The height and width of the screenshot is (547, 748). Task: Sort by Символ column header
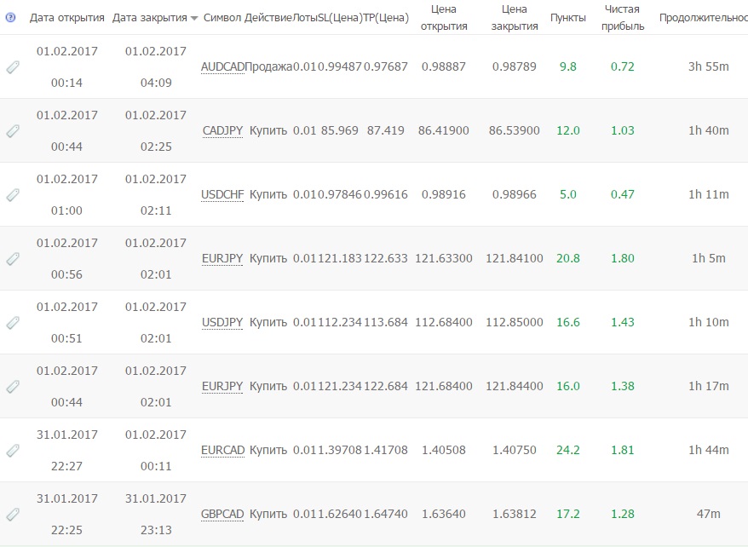tap(222, 18)
